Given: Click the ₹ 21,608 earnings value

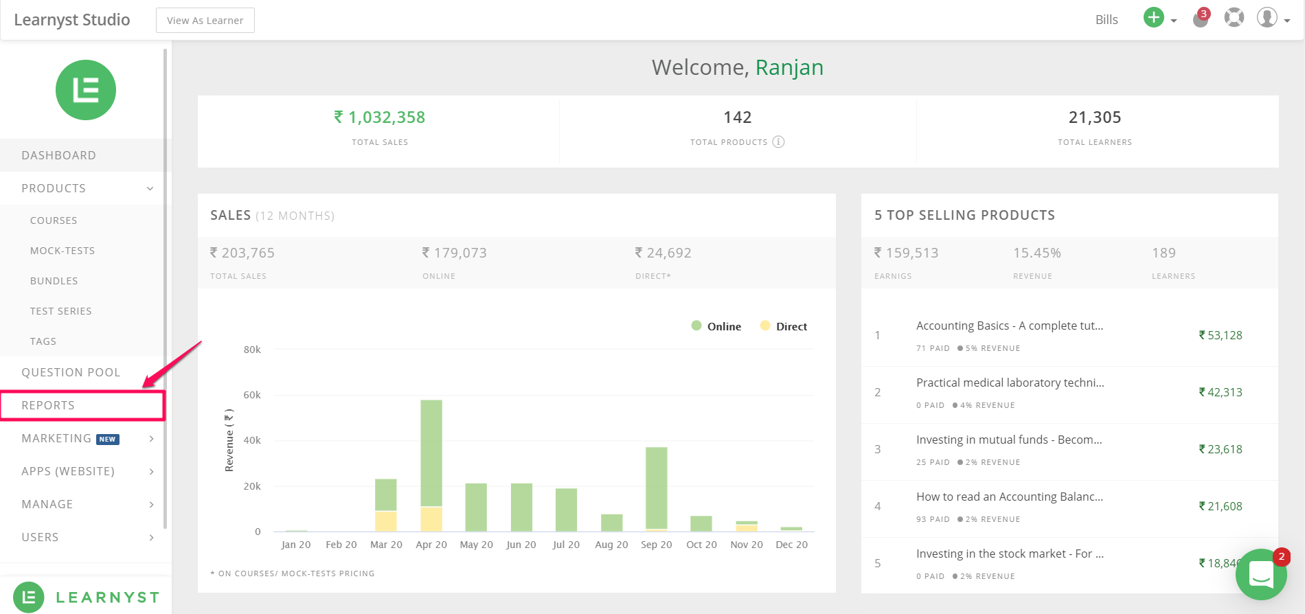Looking at the screenshot, I should (x=1221, y=506).
